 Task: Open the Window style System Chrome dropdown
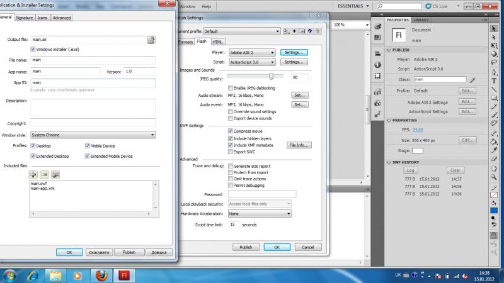pos(93,135)
